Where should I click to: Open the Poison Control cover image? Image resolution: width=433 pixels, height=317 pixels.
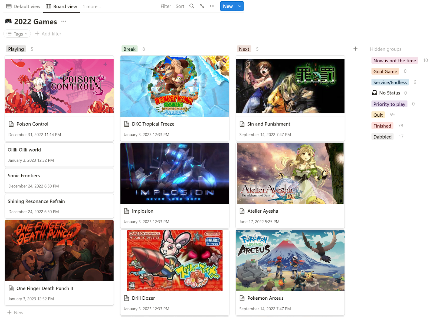pos(59,86)
